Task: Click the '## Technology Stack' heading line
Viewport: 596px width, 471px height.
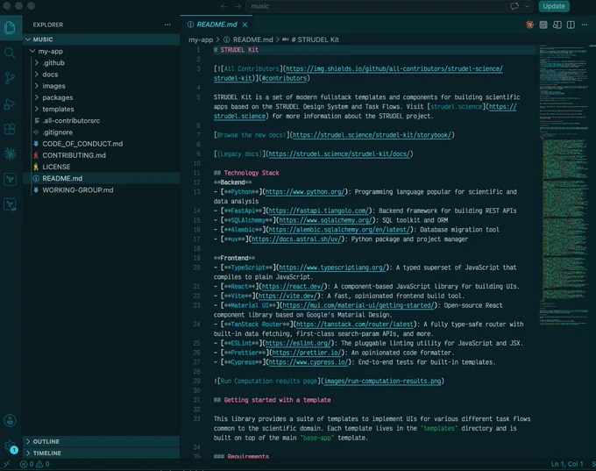Action: coord(246,173)
